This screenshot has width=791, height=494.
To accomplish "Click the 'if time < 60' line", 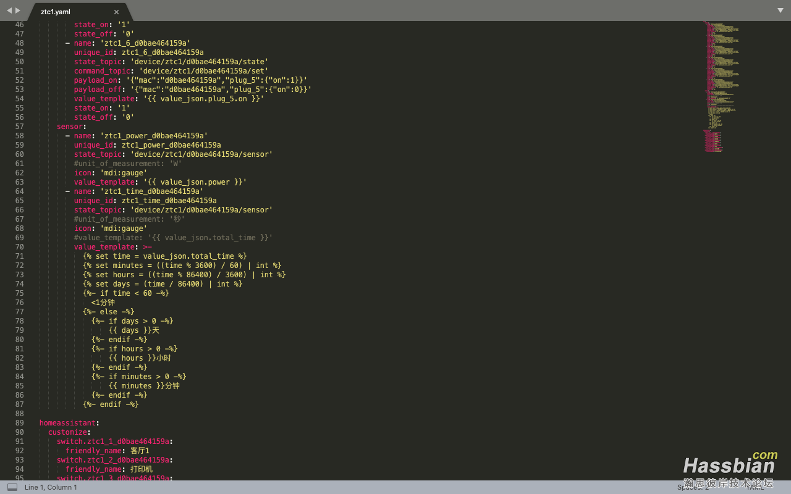I will [x=126, y=293].
